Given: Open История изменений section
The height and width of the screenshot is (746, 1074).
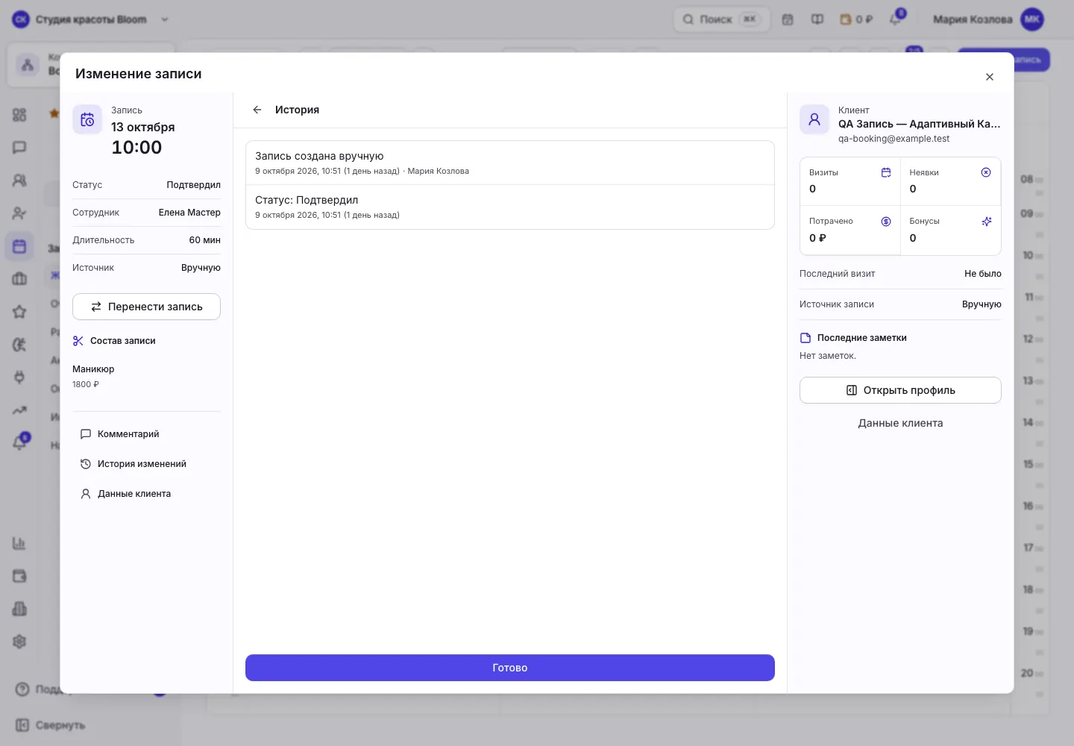Looking at the screenshot, I should click(x=133, y=464).
